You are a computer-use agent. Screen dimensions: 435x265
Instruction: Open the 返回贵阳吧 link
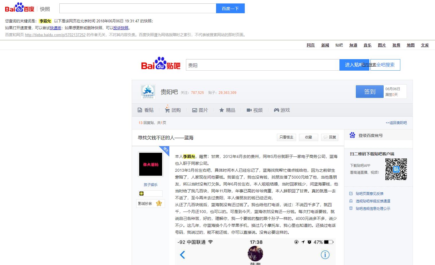[x=396, y=123]
